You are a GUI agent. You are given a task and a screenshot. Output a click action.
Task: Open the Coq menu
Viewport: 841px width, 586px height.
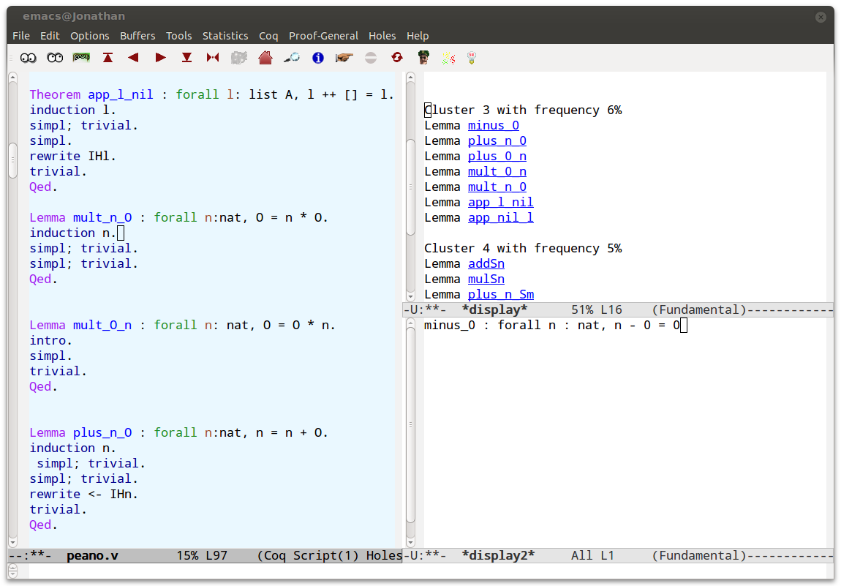[268, 36]
